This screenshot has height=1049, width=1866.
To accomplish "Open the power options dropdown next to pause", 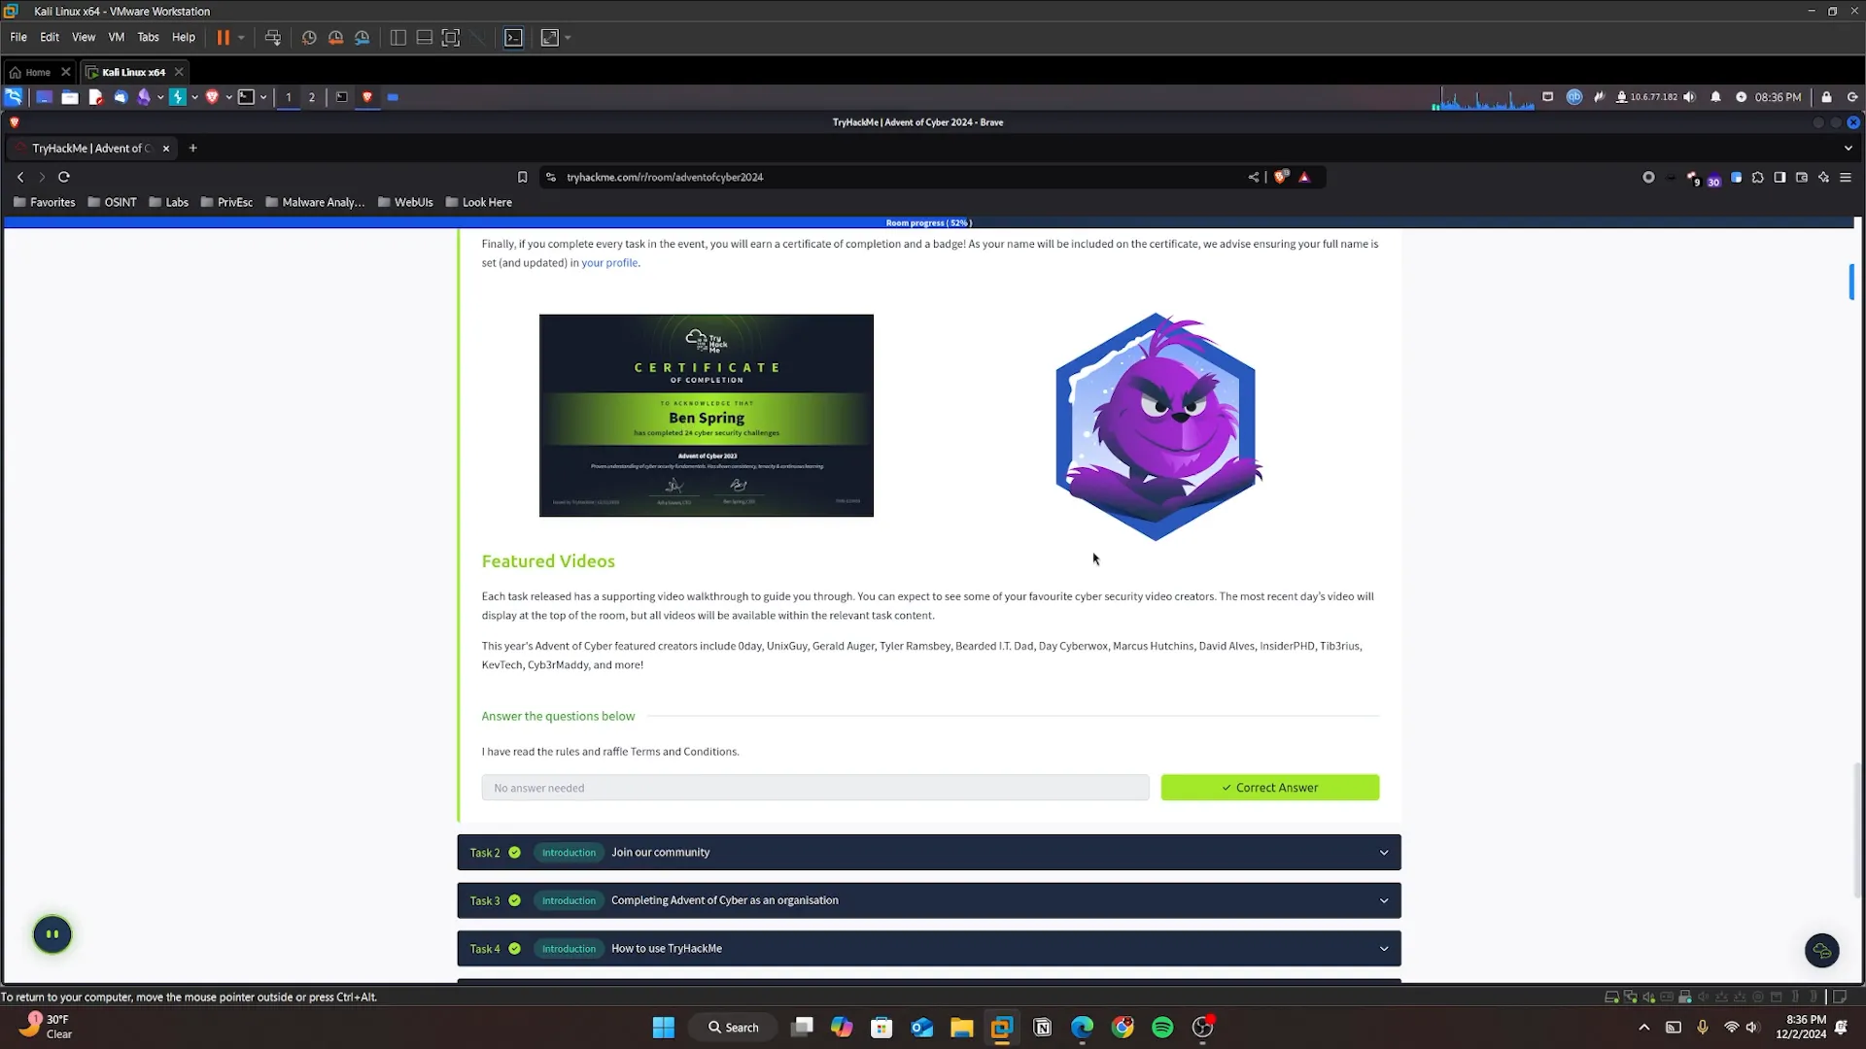I will click(241, 38).
